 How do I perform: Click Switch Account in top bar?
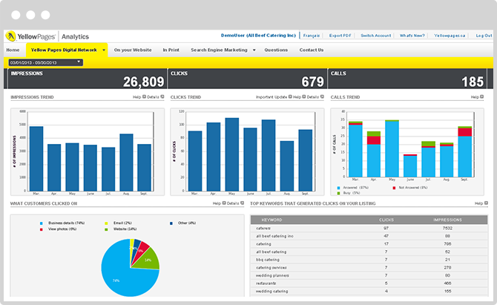click(376, 35)
